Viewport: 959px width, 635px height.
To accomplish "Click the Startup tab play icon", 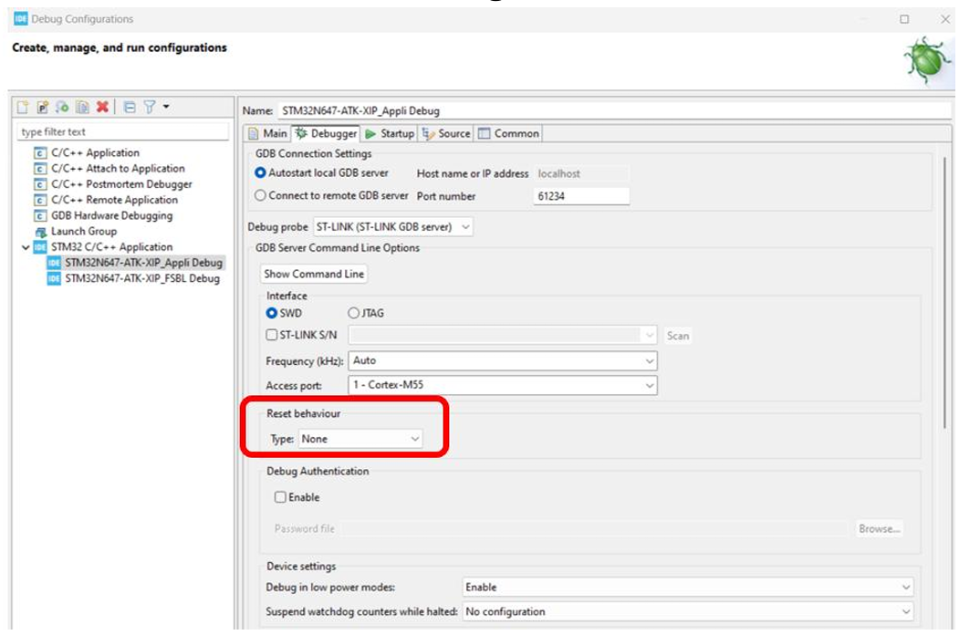I will [x=370, y=133].
